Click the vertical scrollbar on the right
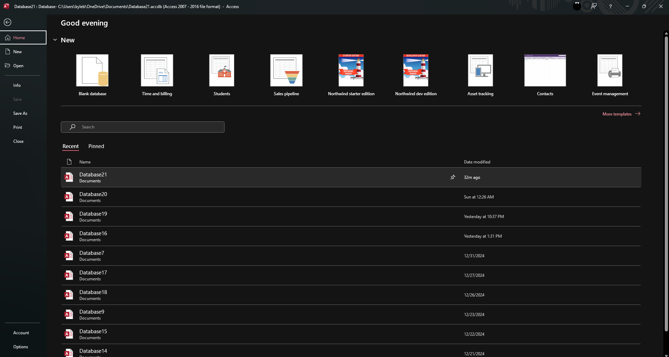The width and height of the screenshot is (669, 357). 666,184
